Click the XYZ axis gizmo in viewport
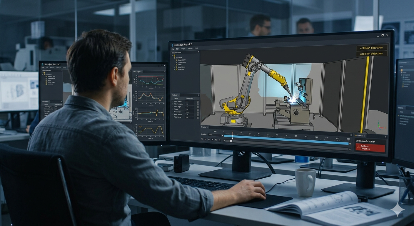This screenshot has width=414, height=226. point(380,126)
